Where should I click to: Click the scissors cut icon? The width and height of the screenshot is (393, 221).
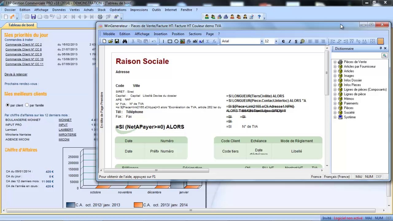[x=133, y=41]
